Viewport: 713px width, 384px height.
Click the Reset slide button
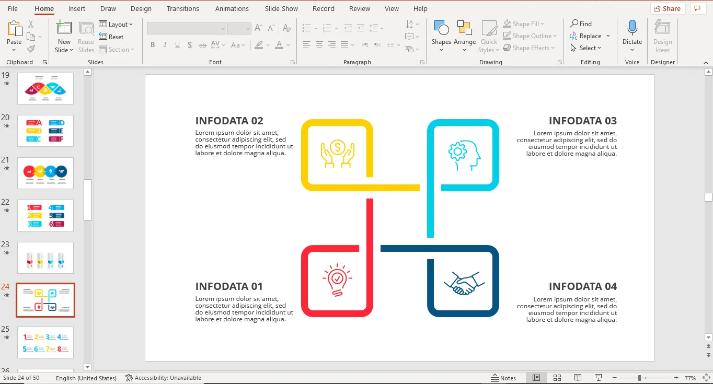(111, 37)
